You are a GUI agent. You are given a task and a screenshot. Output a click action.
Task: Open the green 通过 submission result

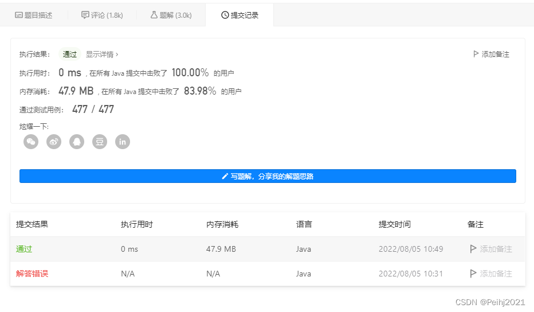coord(24,249)
